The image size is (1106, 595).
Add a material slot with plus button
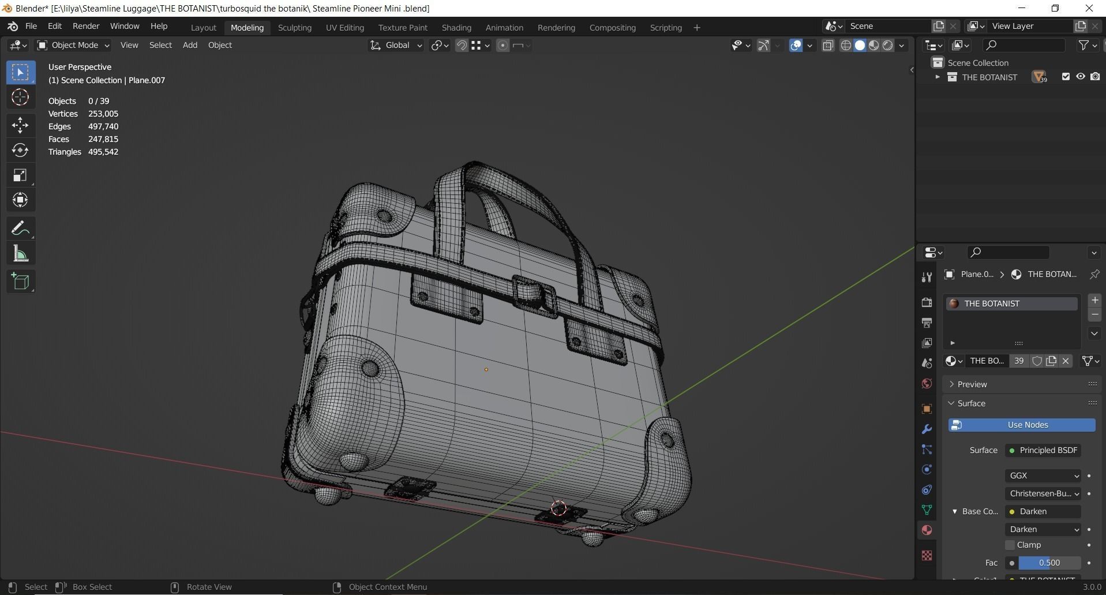coord(1094,300)
